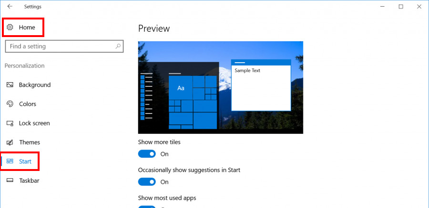The image size is (429, 208).
Task: Click the Taskbar icon in sidebar
Action: point(10,180)
